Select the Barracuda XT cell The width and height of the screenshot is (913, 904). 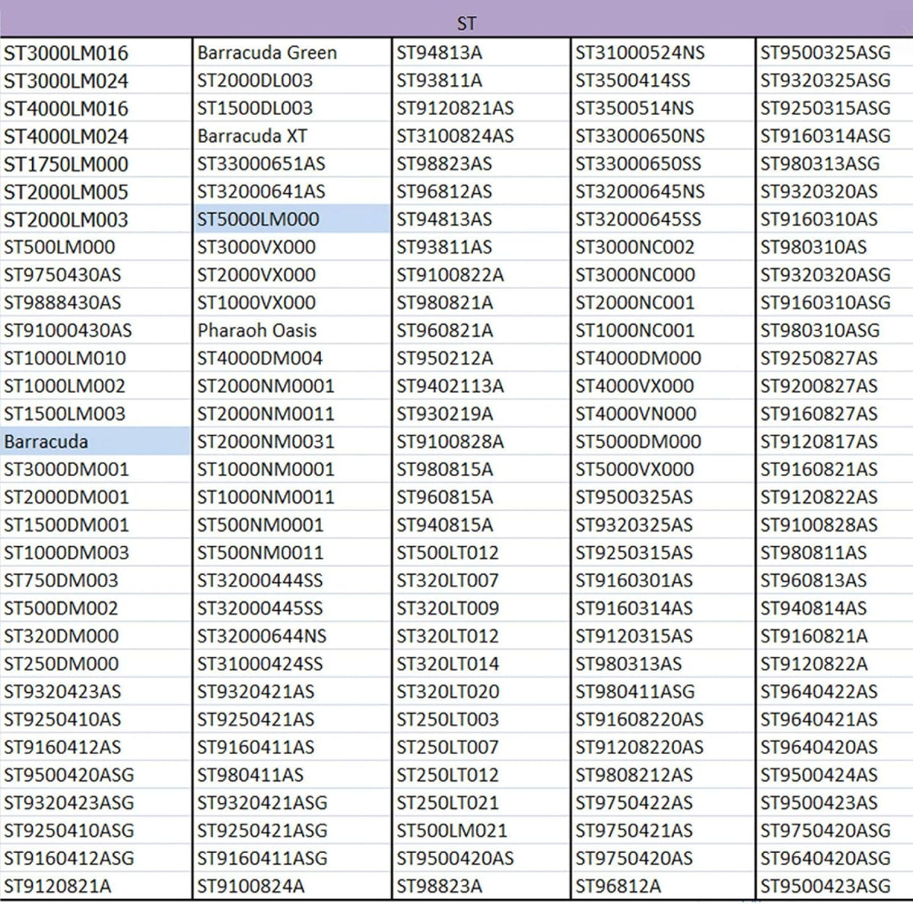tap(293, 136)
